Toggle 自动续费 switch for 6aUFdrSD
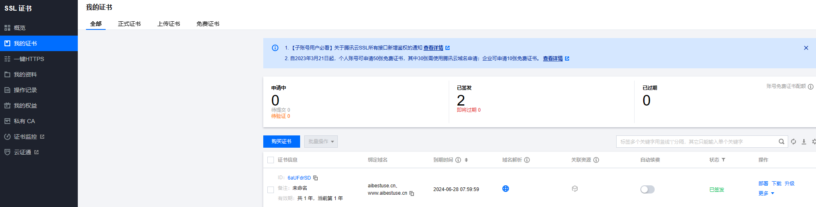Viewport: 816px width, 207px height. click(x=647, y=189)
